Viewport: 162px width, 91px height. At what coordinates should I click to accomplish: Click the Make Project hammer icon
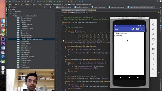(44, 2)
